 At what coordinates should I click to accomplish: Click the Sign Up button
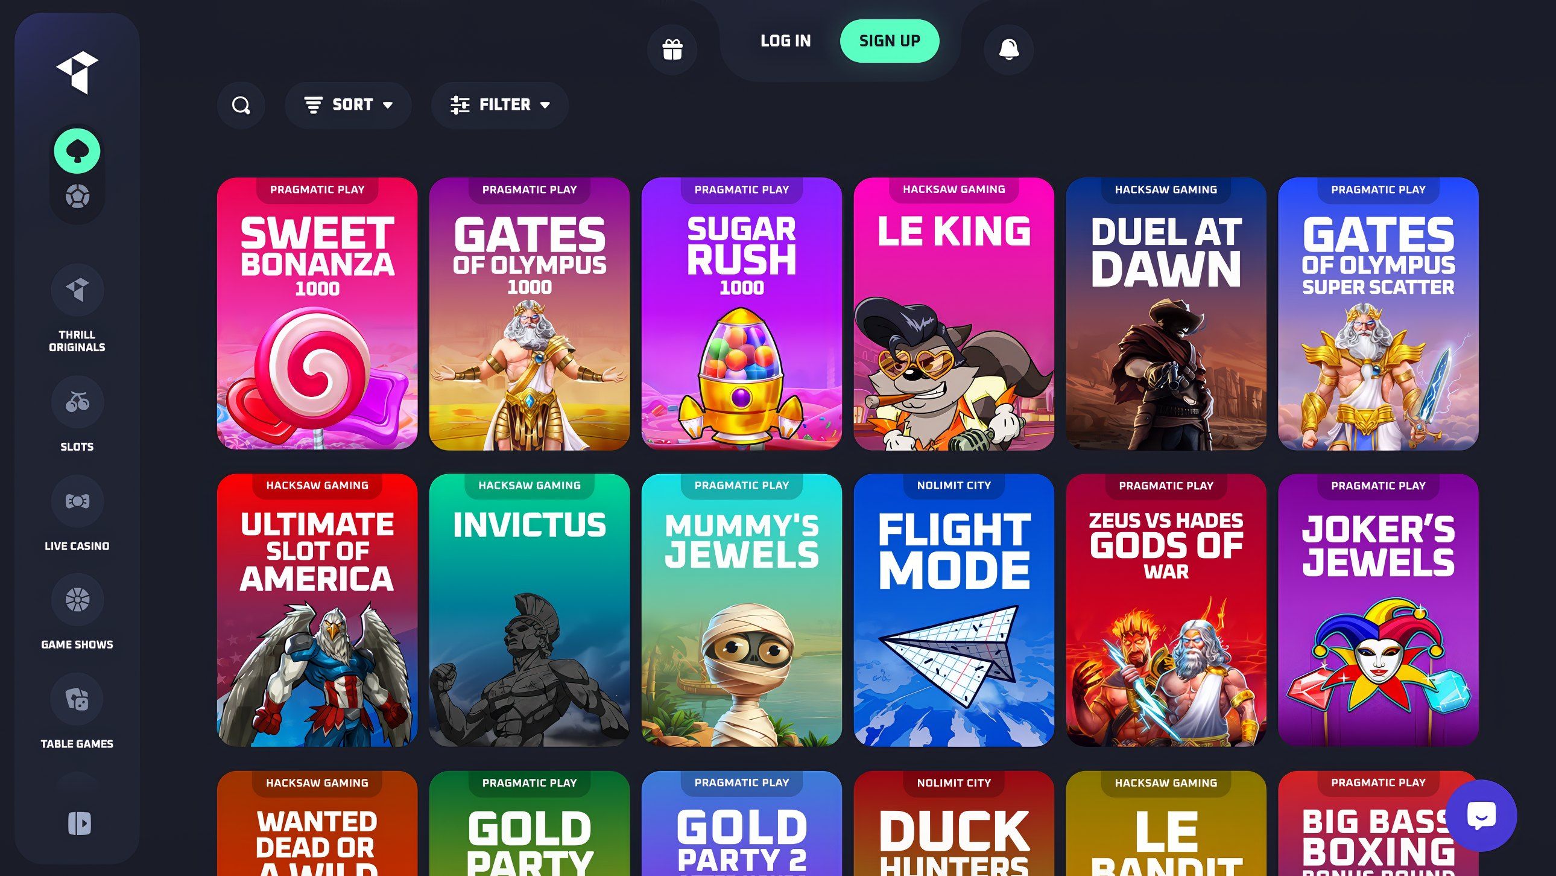pyautogui.click(x=890, y=41)
